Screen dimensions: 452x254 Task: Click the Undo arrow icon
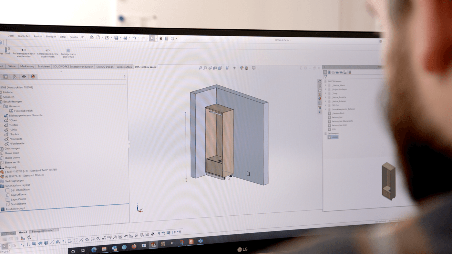click(134, 38)
